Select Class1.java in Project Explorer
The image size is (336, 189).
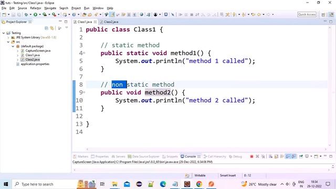[33, 55]
